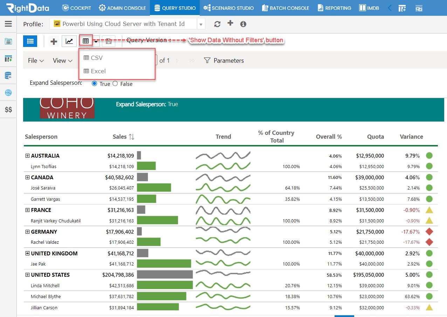Open the $$ icon in left sidebar
Image resolution: width=447 pixels, height=317 pixels.
click(x=8, y=110)
